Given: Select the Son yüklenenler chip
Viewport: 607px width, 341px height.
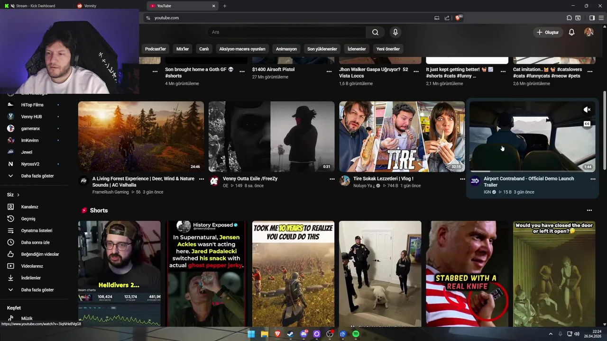Looking at the screenshot, I should click(322, 49).
